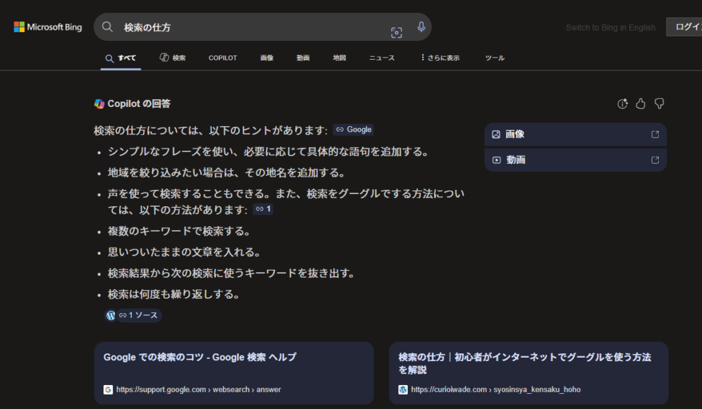Open the 地図 tab
This screenshot has width=702, height=409.
pos(339,58)
